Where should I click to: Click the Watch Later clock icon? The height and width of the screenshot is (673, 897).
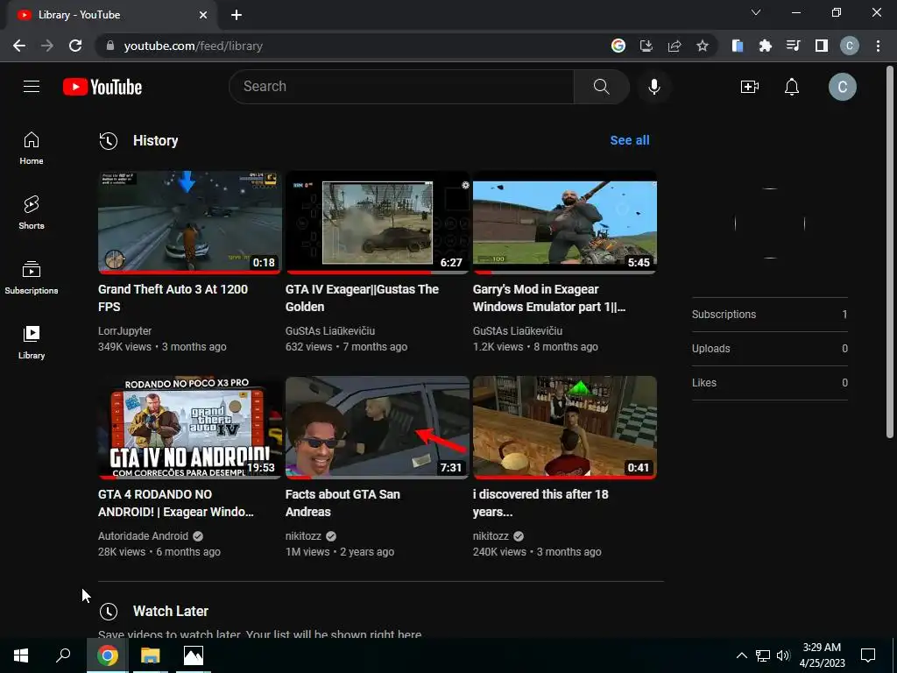click(x=108, y=611)
